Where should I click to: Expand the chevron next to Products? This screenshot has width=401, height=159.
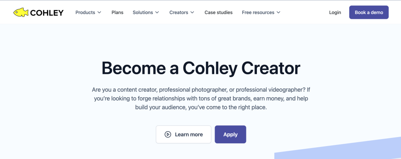point(99,13)
